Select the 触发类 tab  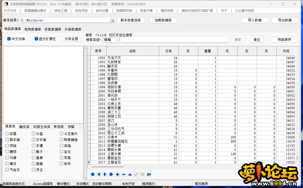pos(24,127)
